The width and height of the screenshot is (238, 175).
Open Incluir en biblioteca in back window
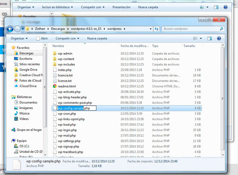pyautogui.click(x=58, y=7)
